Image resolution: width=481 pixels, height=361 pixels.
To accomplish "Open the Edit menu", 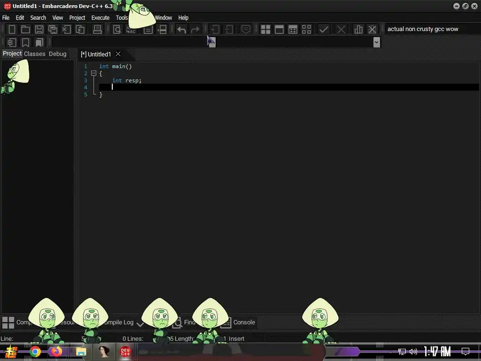I will click(x=20, y=17).
